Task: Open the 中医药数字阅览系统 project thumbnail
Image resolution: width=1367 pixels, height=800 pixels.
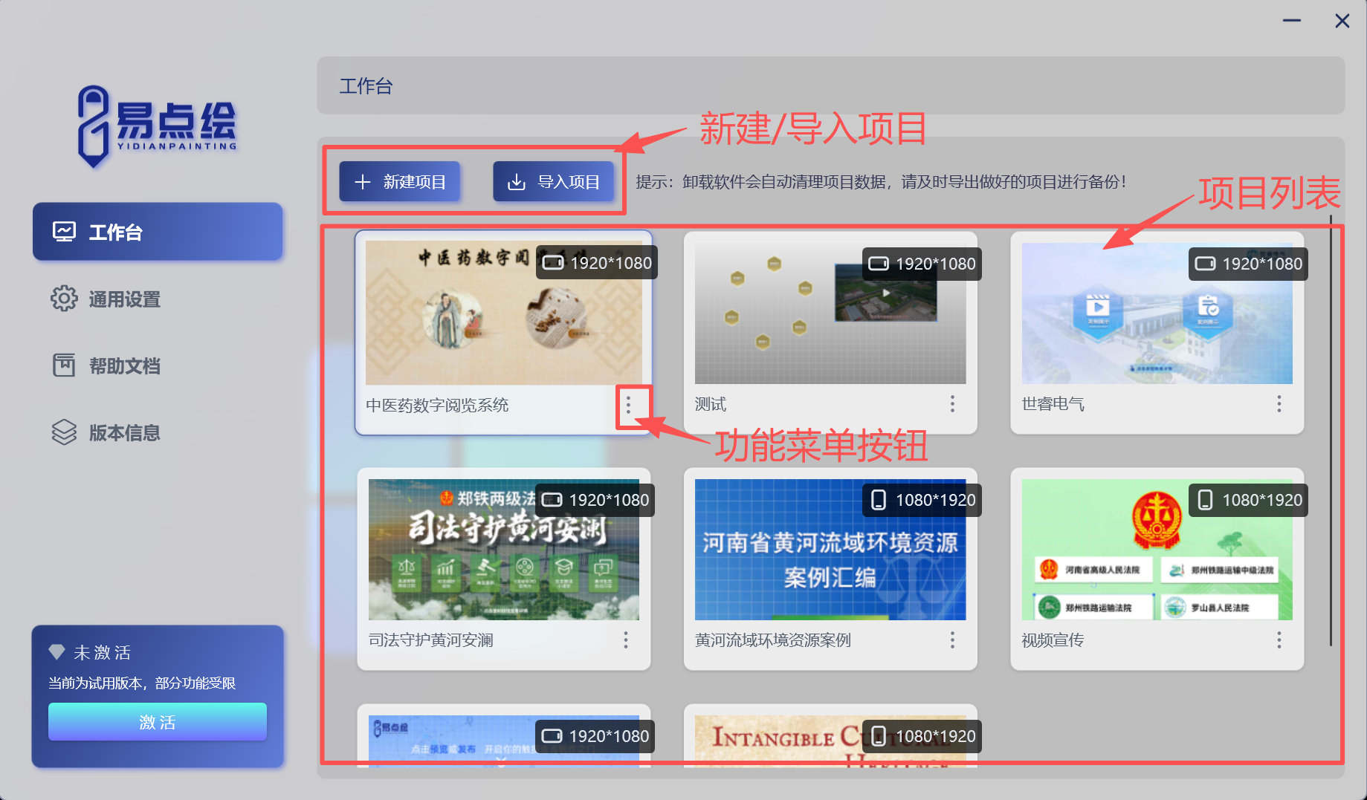Action: point(504,313)
